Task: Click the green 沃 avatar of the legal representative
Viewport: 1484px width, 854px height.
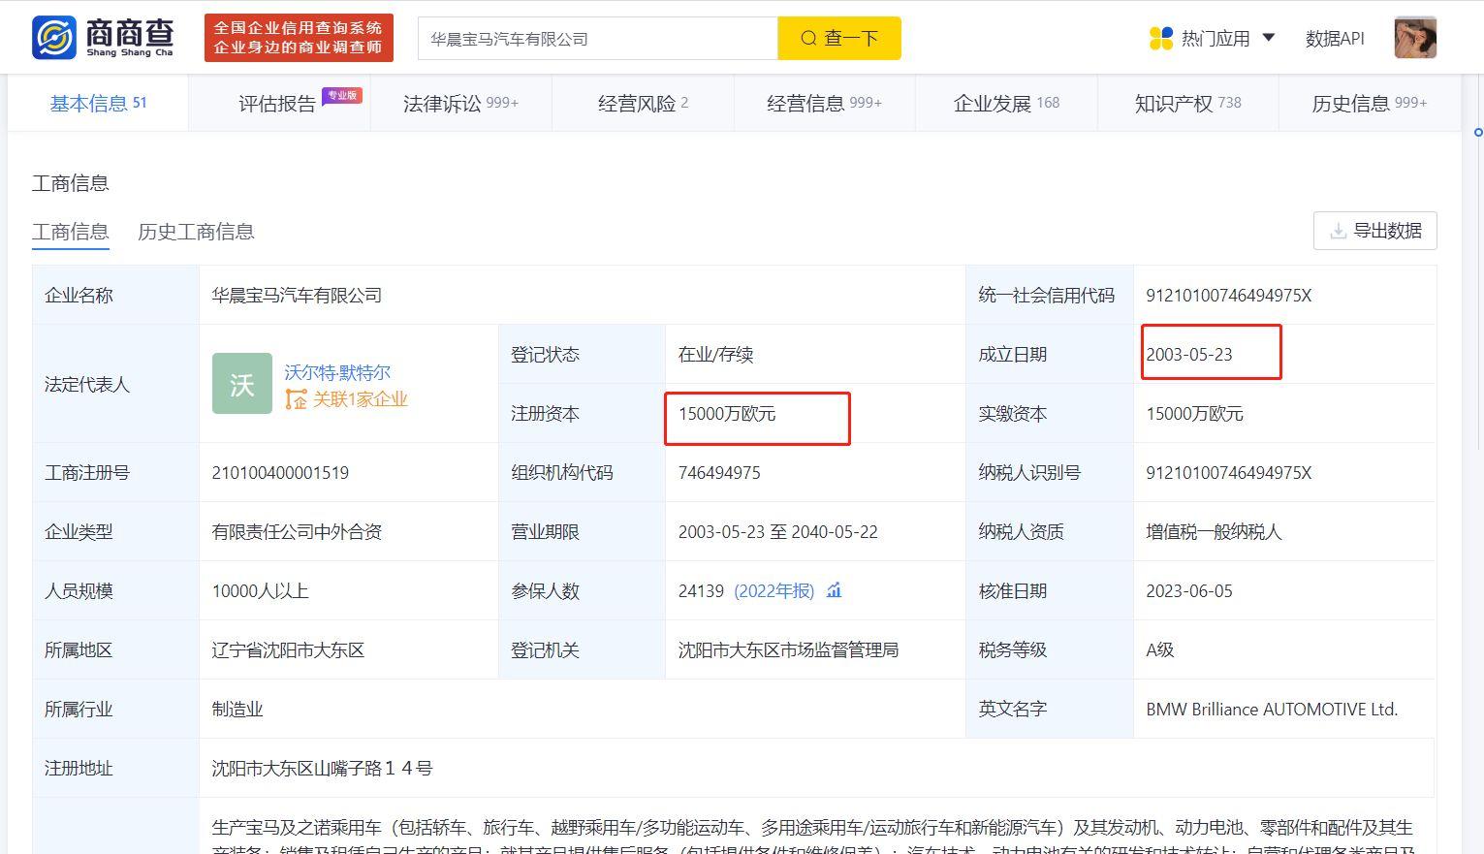Action: [x=241, y=384]
